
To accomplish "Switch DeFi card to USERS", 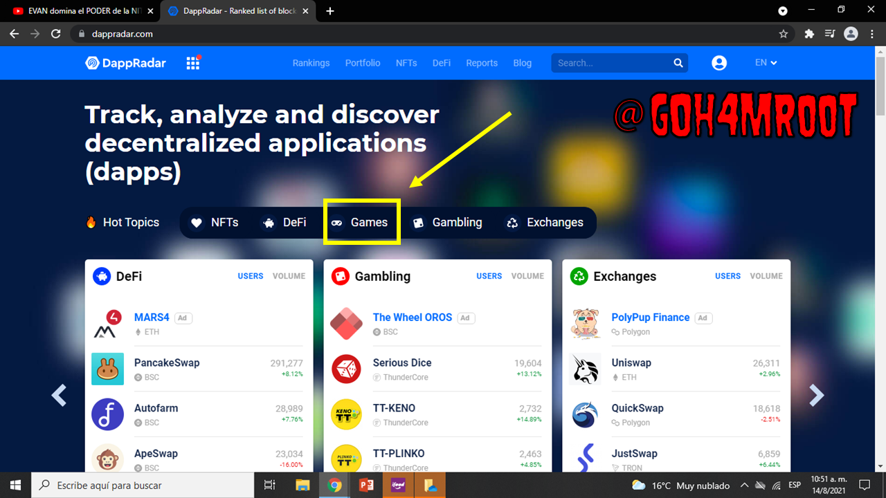I will click(x=251, y=276).
